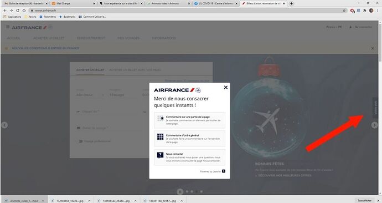Expand options for the Animoto video download
Screen dimensions: 382x203
43,201
